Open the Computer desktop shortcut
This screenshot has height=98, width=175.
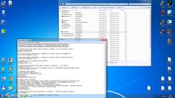pos(3,4)
